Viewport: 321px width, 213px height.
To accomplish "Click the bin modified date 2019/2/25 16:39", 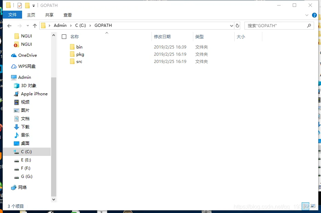I will click(170, 47).
